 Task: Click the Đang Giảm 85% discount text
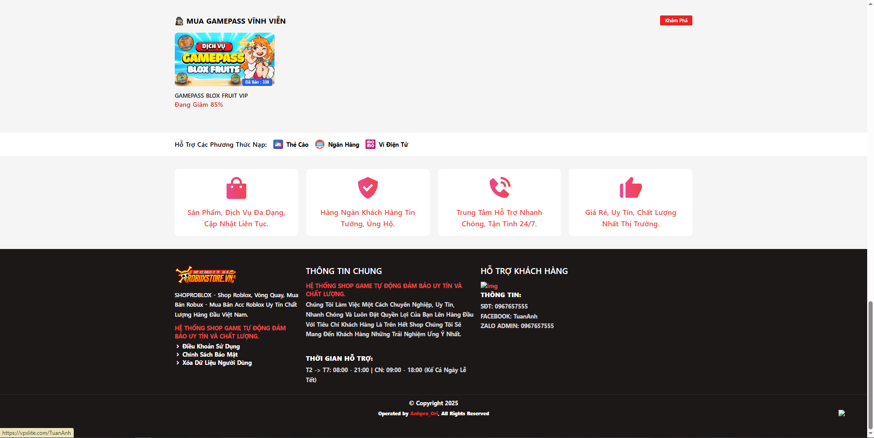[199, 105]
